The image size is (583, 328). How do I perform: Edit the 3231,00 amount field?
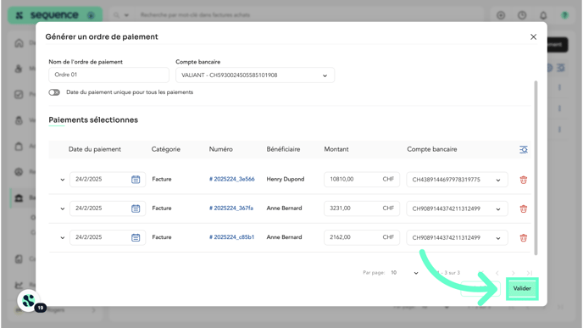pyautogui.click(x=362, y=208)
